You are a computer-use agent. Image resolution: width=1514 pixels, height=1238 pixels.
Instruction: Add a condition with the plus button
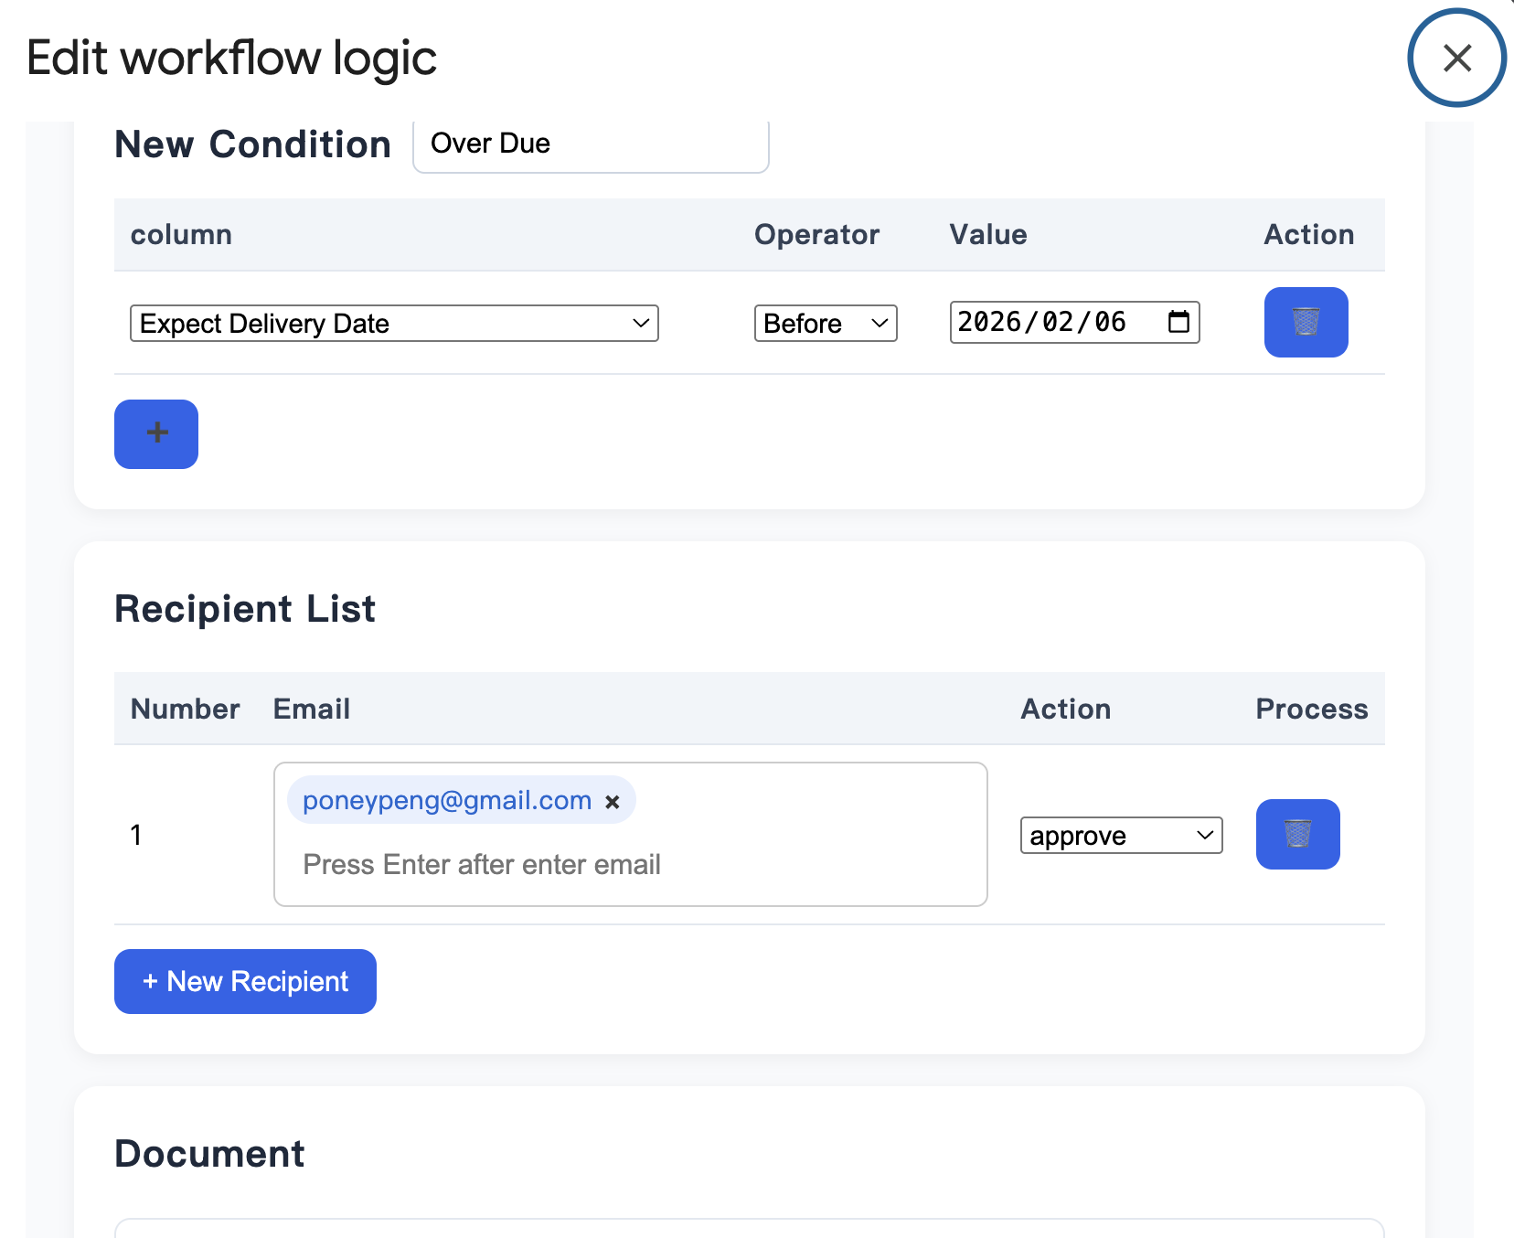[156, 433]
